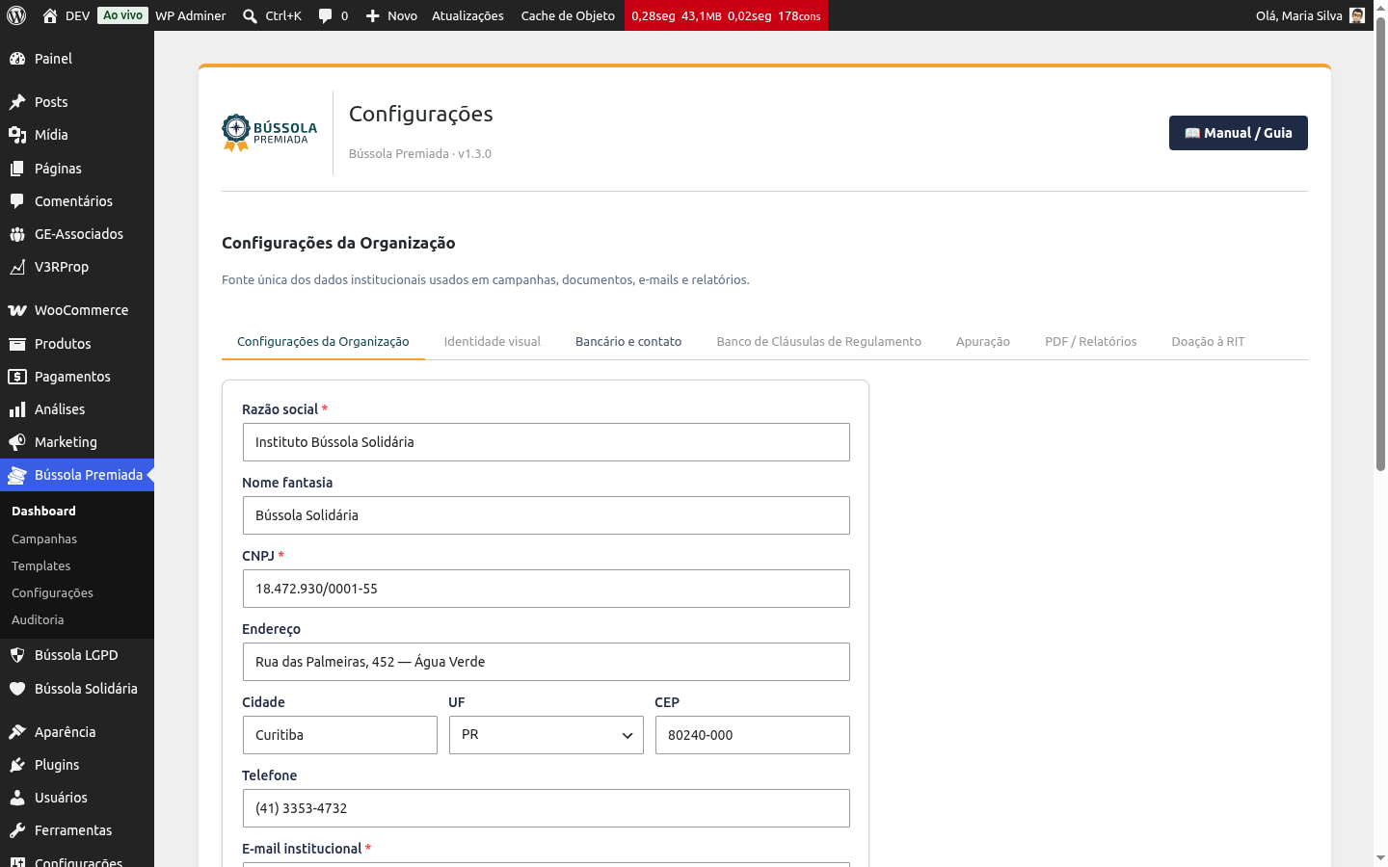Image resolution: width=1388 pixels, height=867 pixels.
Task: Click the Marketing megaphone icon
Action: 17,442
